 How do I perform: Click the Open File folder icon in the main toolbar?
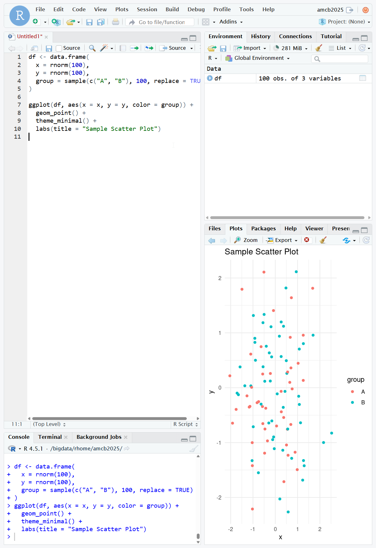(70, 22)
